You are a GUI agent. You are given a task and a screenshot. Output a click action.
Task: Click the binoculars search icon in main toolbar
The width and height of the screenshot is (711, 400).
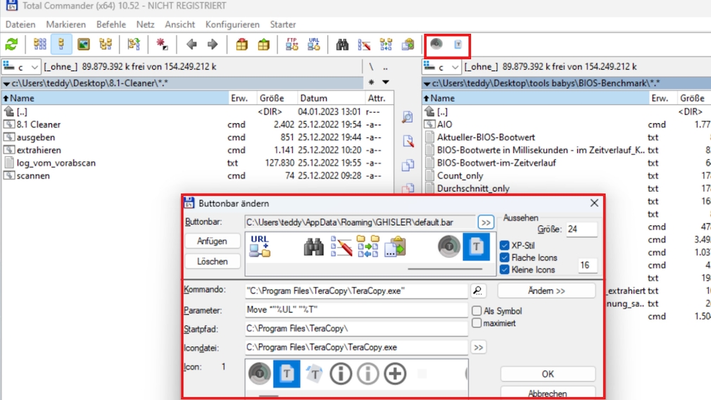click(342, 44)
